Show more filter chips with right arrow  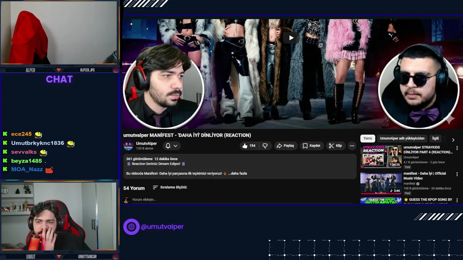(x=453, y=140)
